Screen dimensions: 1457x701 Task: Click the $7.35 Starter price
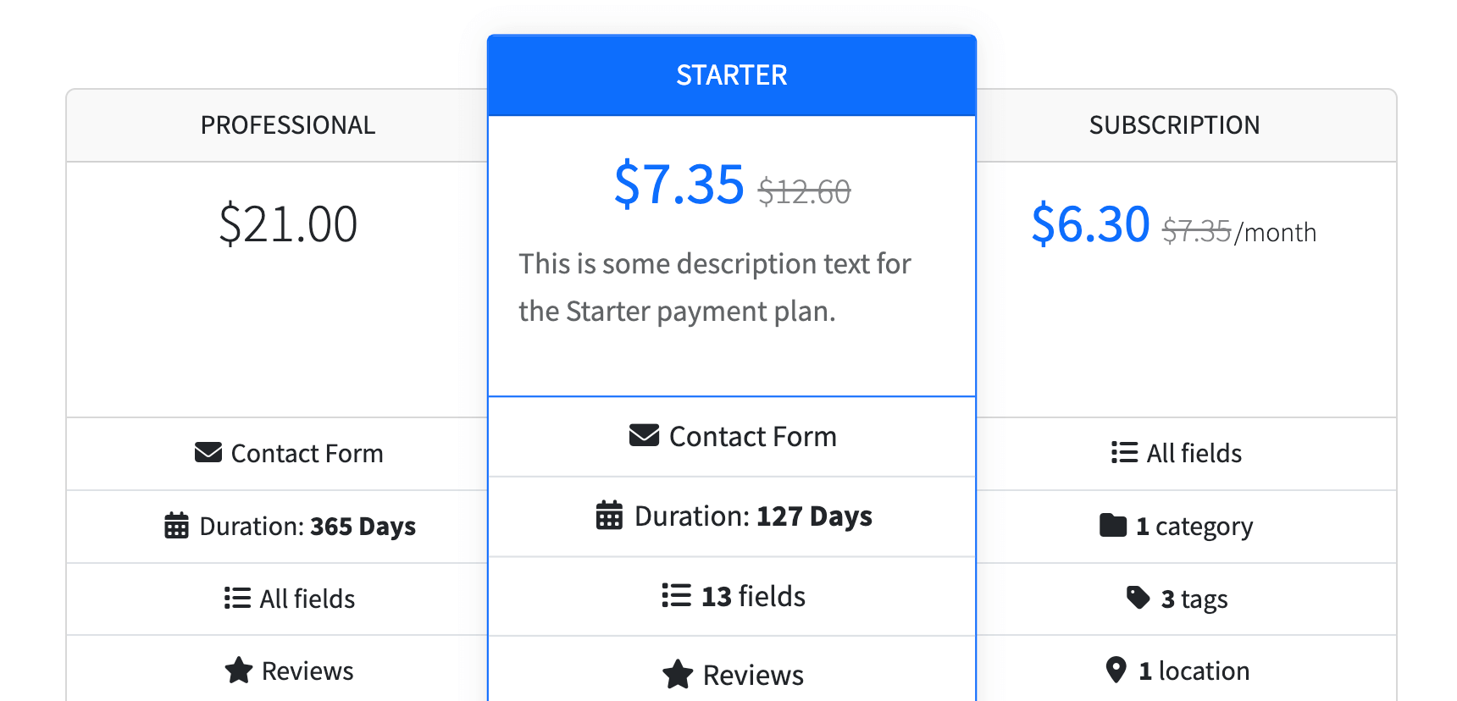pyautogui.click(x=679, y=184)
